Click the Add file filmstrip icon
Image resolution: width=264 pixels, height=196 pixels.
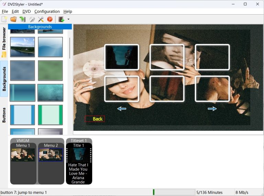coord(61,19)
